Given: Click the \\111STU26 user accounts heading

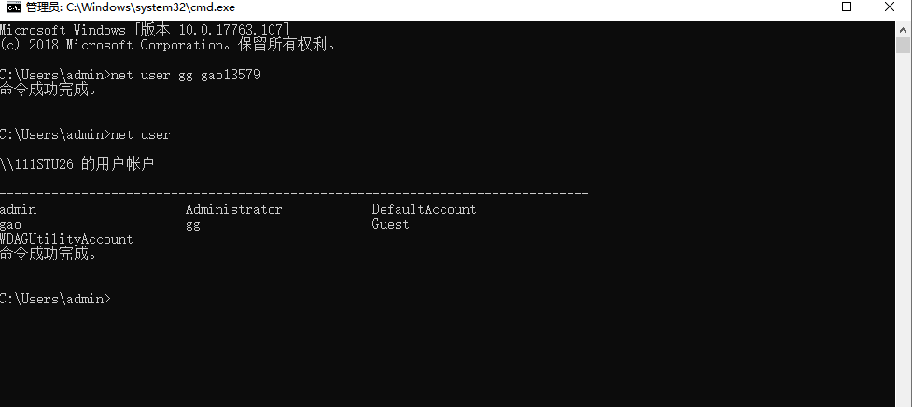Looking at the screenshot, I should click(x=77, y=164).
